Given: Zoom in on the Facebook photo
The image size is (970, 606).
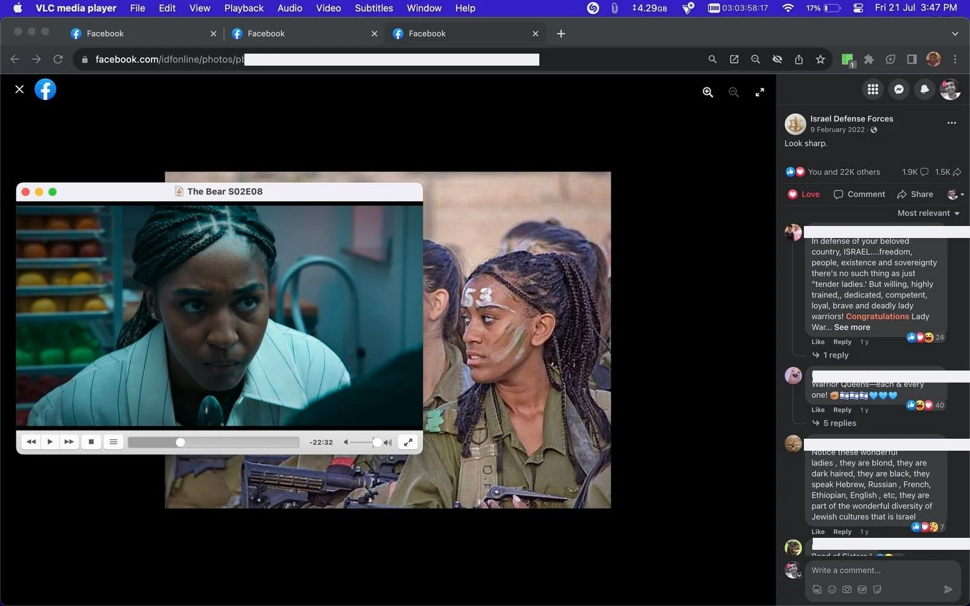Looking at the screenshot, I should (x=708, y=92).
